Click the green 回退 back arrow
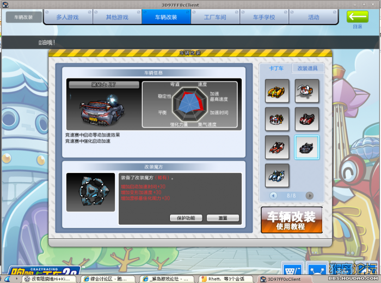Screen dimensions: 381x283 pyautogui.click(x=358, y=17)
